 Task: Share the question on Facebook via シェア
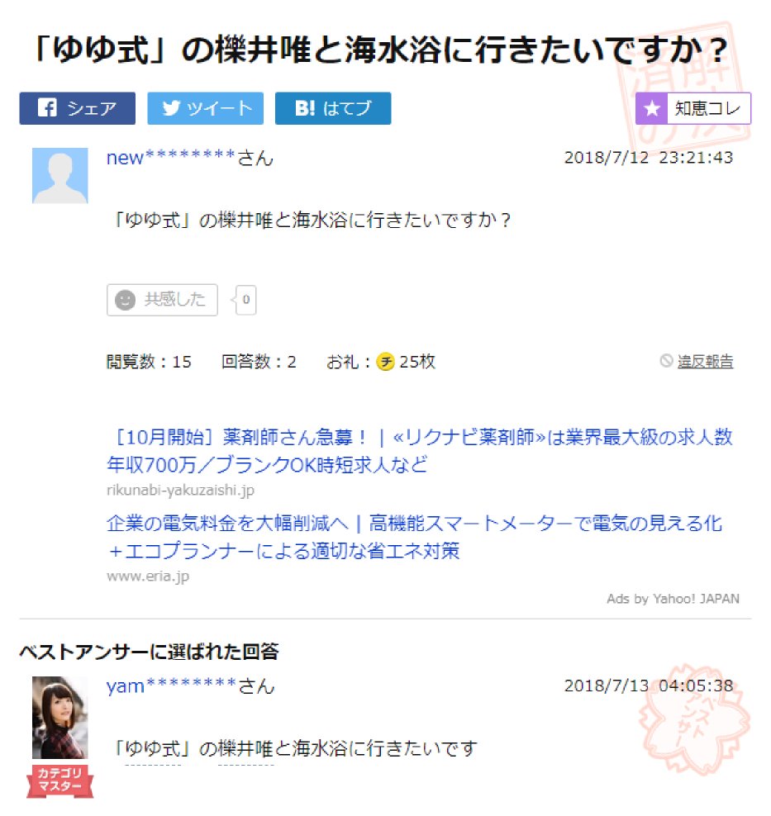point(77,108)
